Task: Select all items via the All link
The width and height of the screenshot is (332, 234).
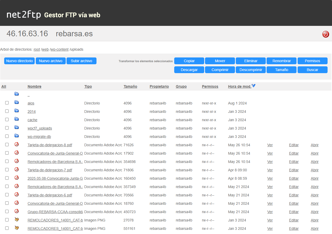Action: click(4, 86)
